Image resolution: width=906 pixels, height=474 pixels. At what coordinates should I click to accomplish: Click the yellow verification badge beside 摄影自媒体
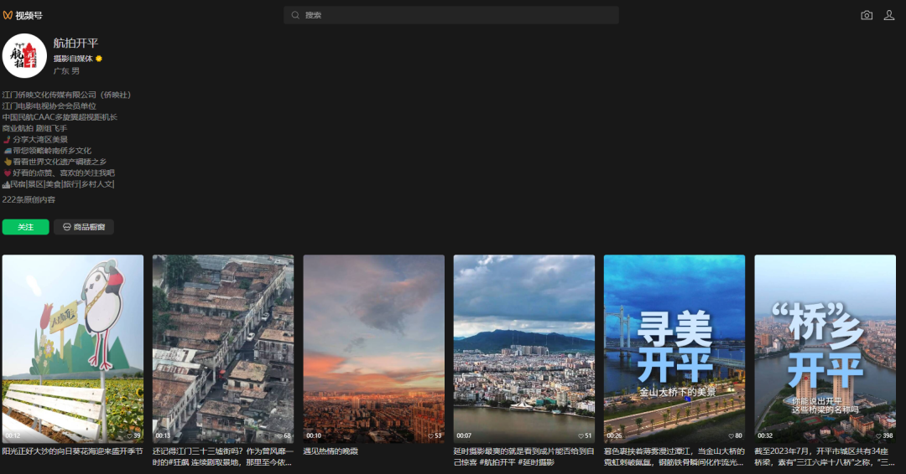(x=99, y=59)
